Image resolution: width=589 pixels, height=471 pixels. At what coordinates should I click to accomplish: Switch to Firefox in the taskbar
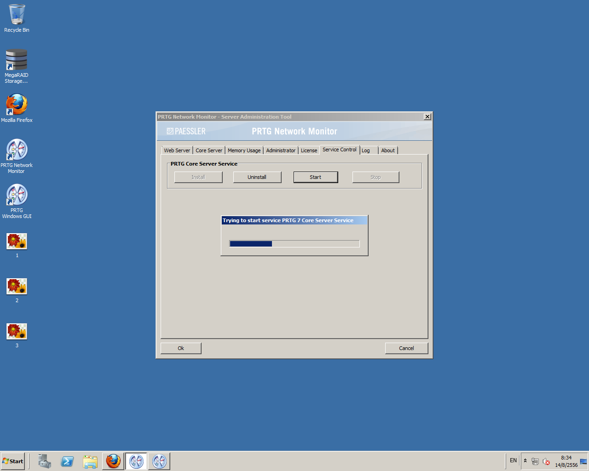tap(113, 461)
